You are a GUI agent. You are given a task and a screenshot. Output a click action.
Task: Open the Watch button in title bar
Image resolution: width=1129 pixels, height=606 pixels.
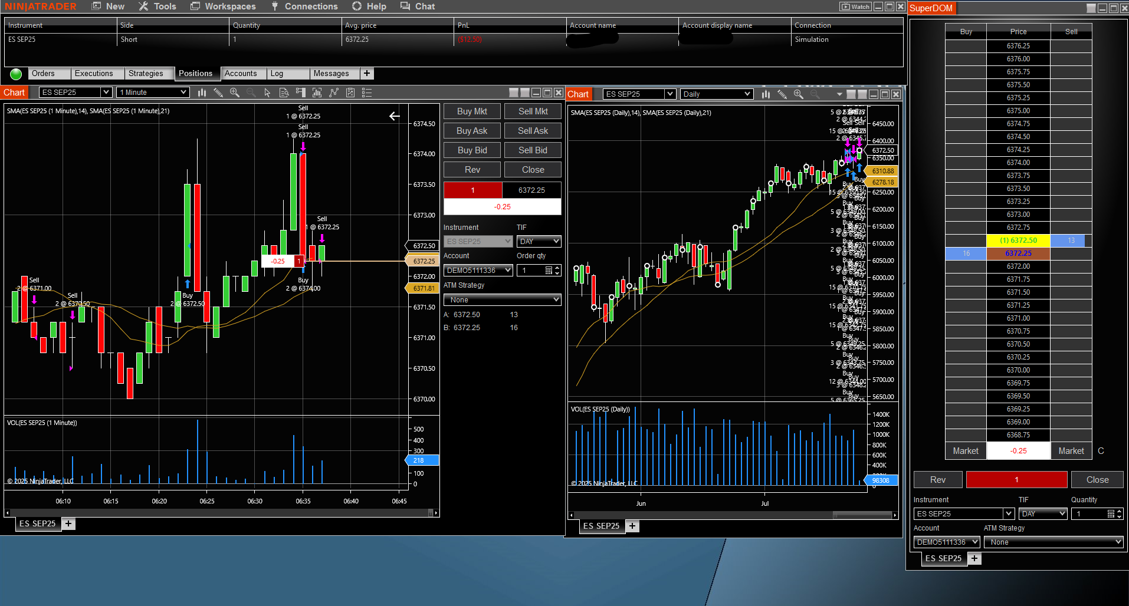pos(855,6)
